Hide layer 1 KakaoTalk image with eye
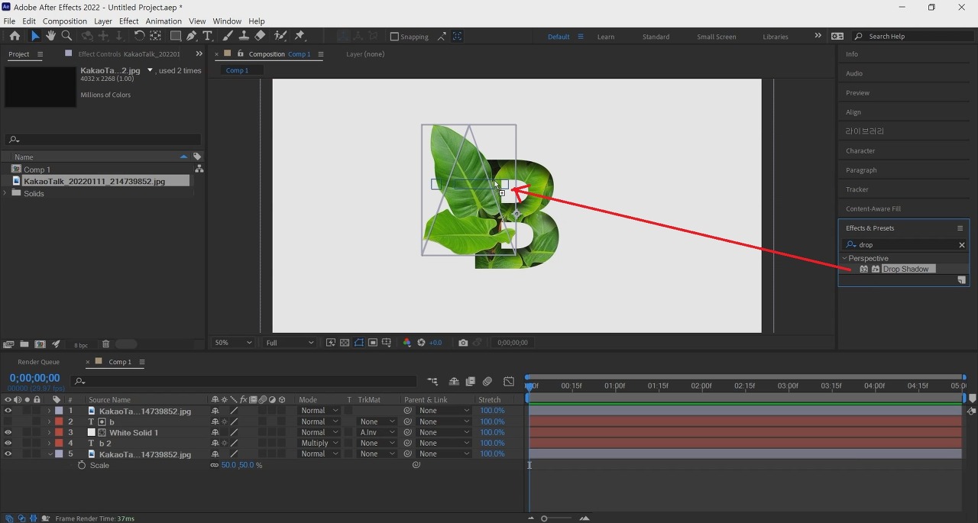 [8, 411]
